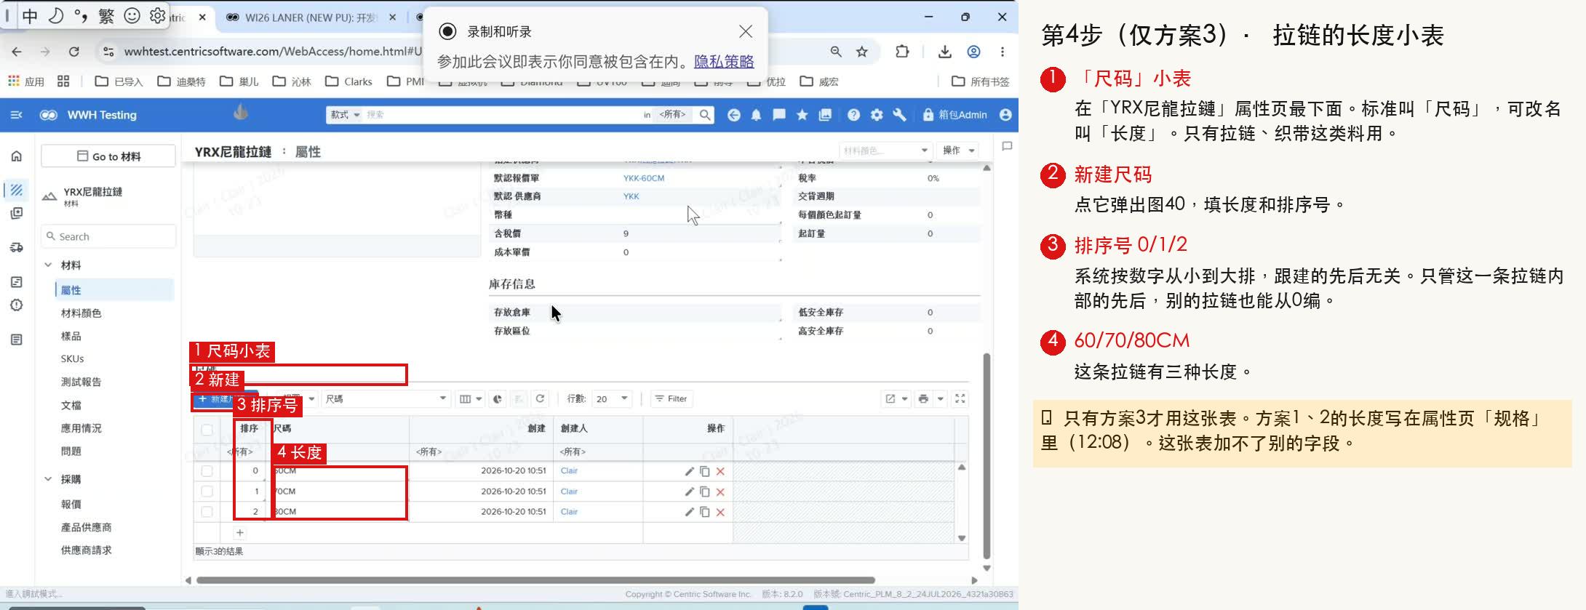
Task: Refresh the size table
Action: 540,398
